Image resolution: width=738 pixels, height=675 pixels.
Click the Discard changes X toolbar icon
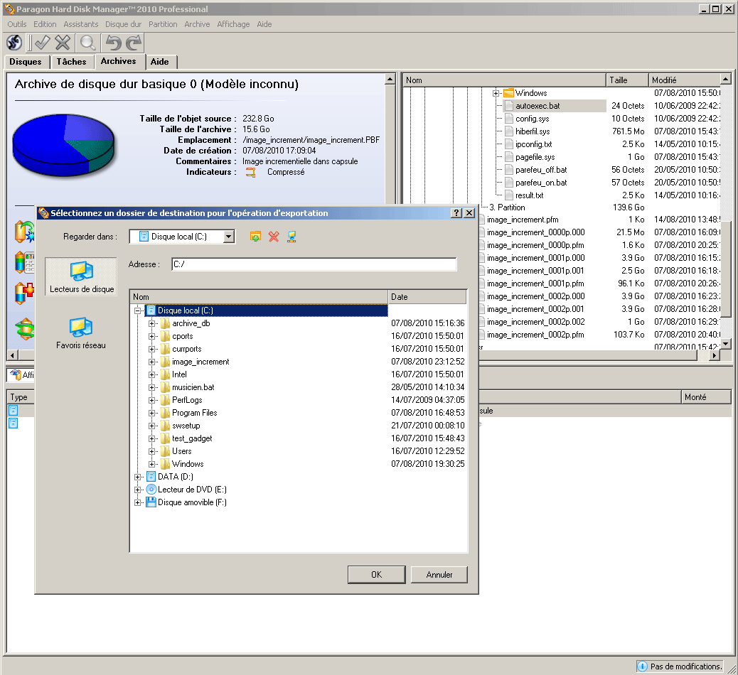tap(63, 43)
